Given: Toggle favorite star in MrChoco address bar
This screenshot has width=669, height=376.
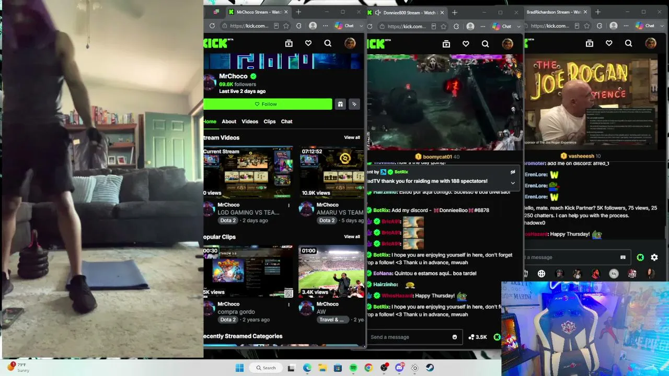Looking at the screenshot, I should pyautogui.click(x=286, y=26).
